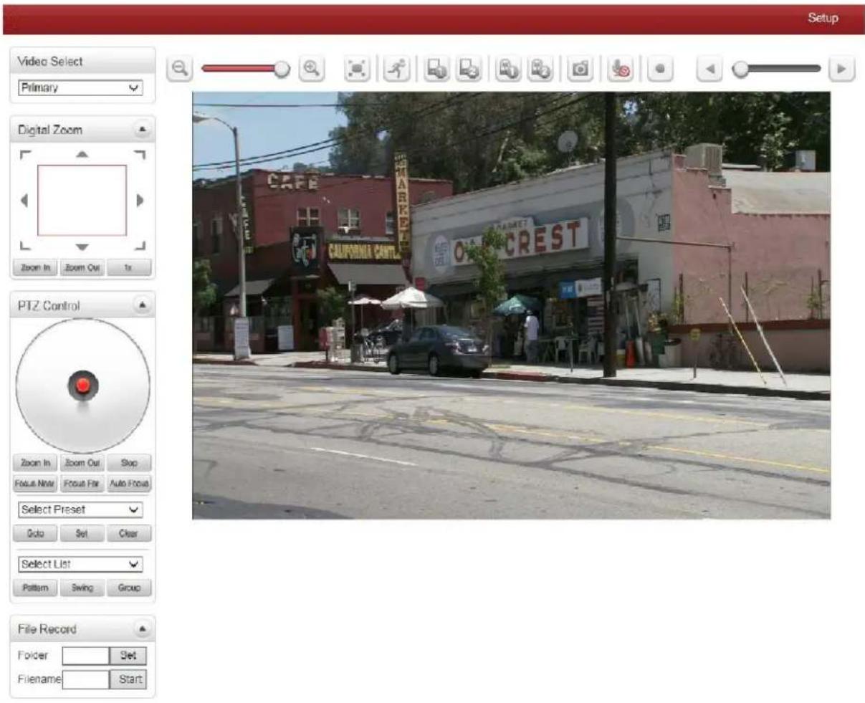The height and width of the screenshot is (703, 865).
Task: Open the Setup page
Action: pos(823,18)
